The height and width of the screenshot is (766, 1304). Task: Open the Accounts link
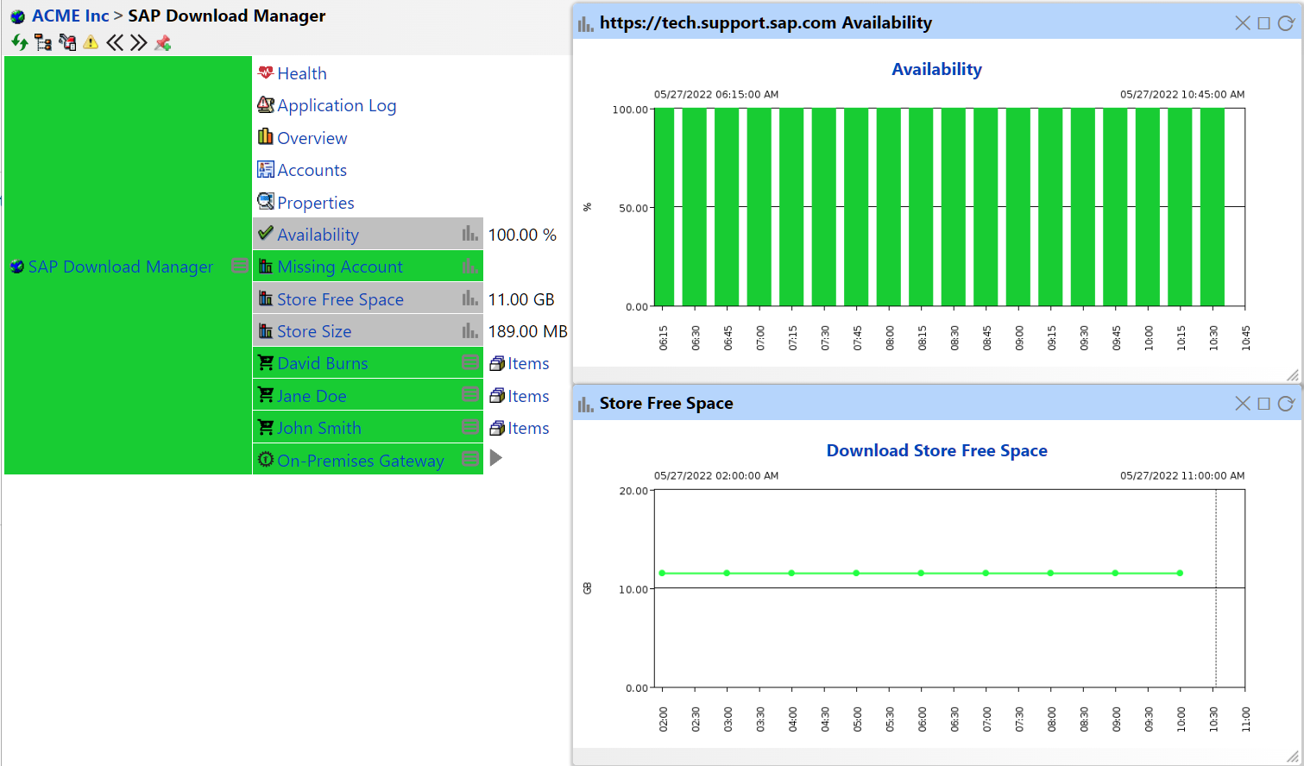pos(312,170)
